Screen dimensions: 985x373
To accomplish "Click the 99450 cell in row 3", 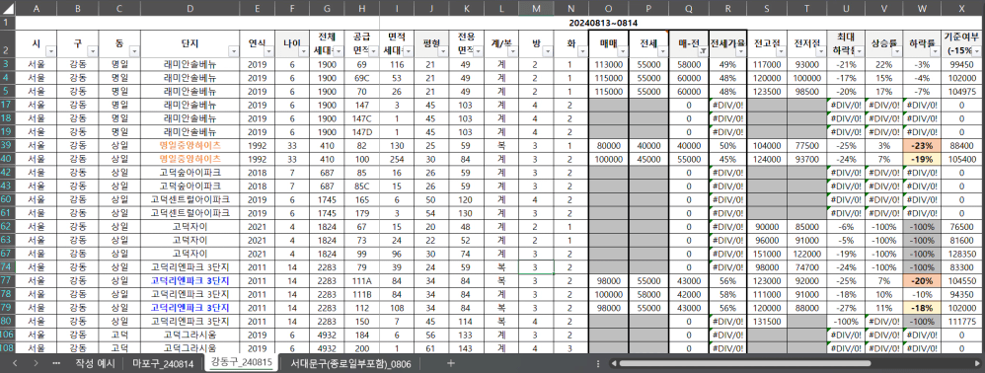I will [x=962, y=64].
